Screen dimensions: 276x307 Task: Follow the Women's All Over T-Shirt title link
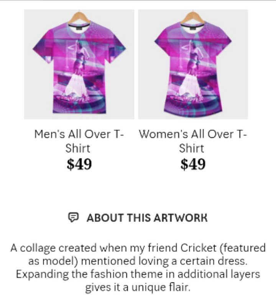(193, 141)
